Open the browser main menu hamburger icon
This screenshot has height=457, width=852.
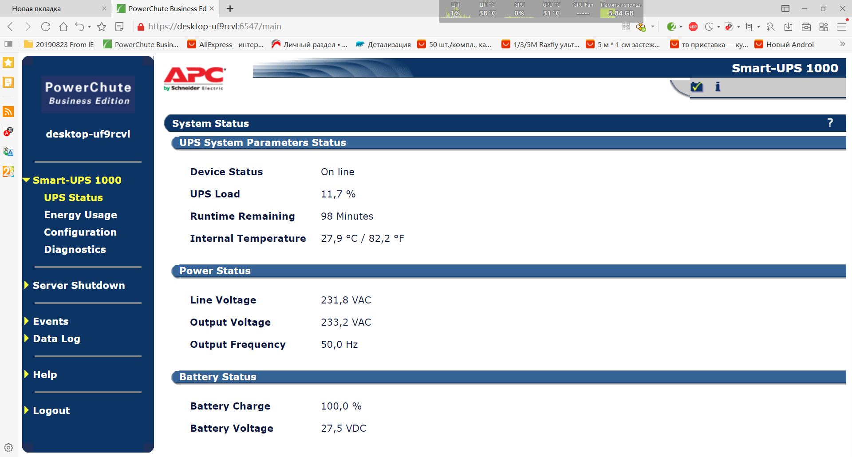coord(842,27)
